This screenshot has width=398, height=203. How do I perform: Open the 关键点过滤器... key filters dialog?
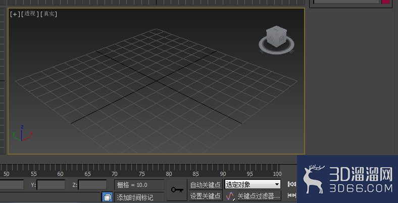[259, 195]
